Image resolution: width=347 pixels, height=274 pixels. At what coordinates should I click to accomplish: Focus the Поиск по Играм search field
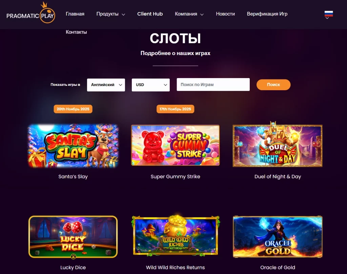tap(213, 84)
